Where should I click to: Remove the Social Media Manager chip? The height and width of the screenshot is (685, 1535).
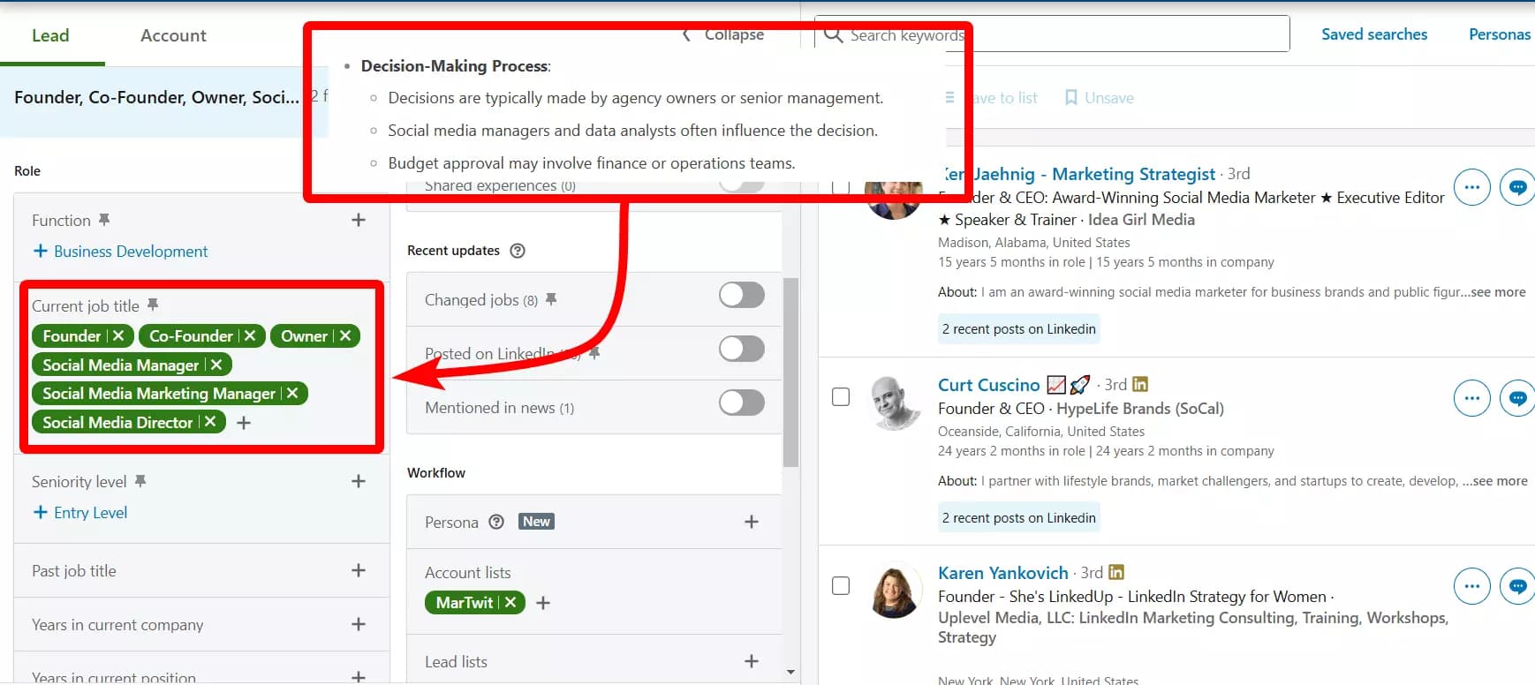216,365
